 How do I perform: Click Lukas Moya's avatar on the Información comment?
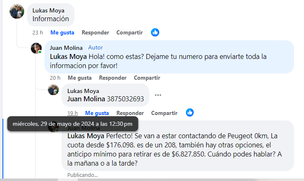(x=17, y=12)
